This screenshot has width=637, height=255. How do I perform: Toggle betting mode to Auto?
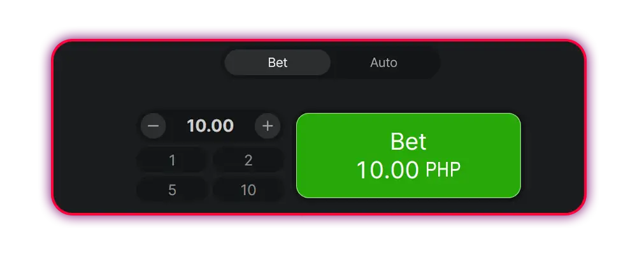click(x=383, y=62)
